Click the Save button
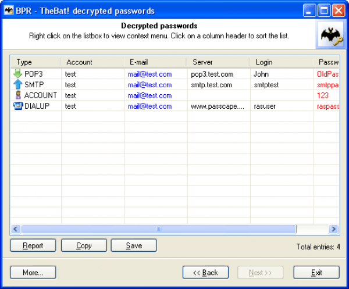 click(134, 245)
